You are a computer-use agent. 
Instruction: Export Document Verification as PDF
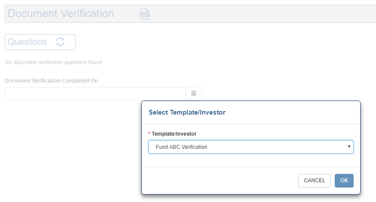coord(144,14)
